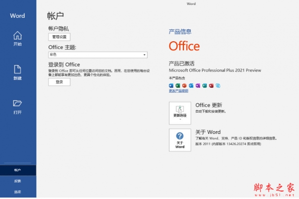This screenshot has height=199, width=299.
Task: Click the 帐户隐私 heading
Action: (x=58, y=29)
